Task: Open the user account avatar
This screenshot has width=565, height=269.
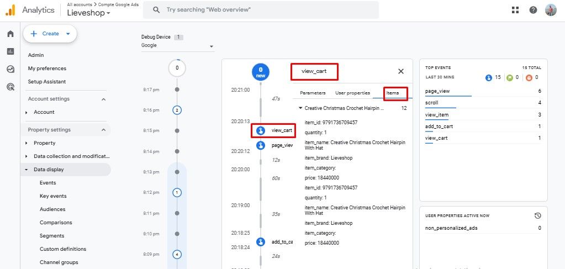Action: tap(551, 10)
